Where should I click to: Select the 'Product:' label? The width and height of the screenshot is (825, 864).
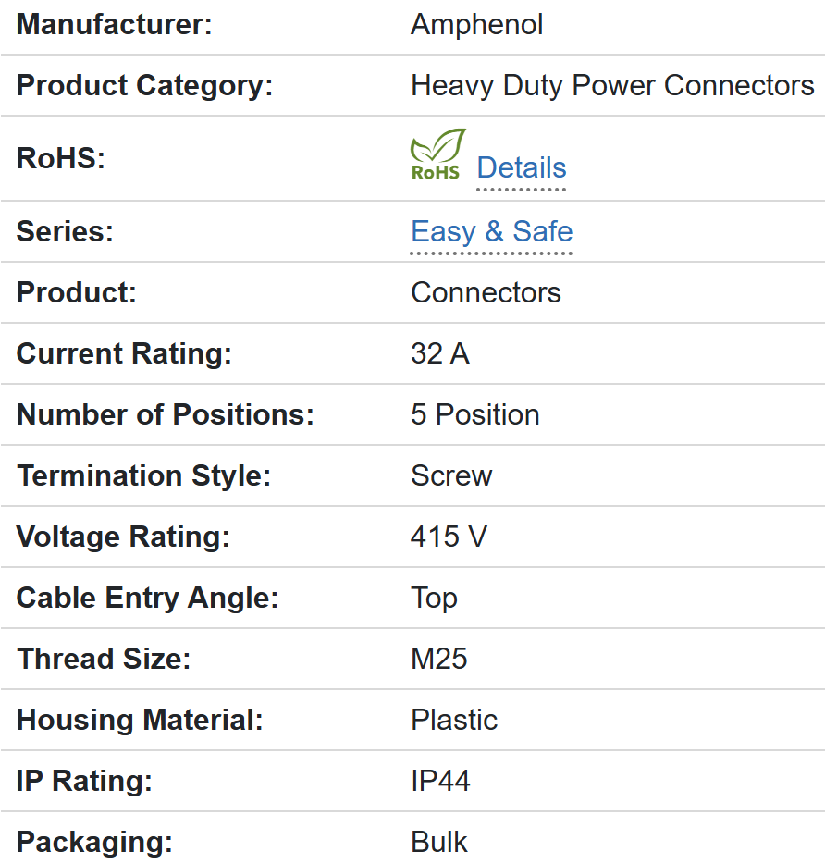(x=76, y=292)
